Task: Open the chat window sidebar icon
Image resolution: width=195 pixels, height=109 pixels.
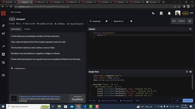Action: click(x=3, y=54)
